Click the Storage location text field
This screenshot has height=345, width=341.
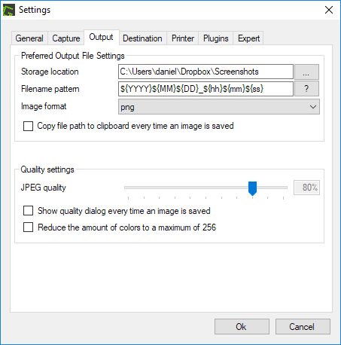206,72
